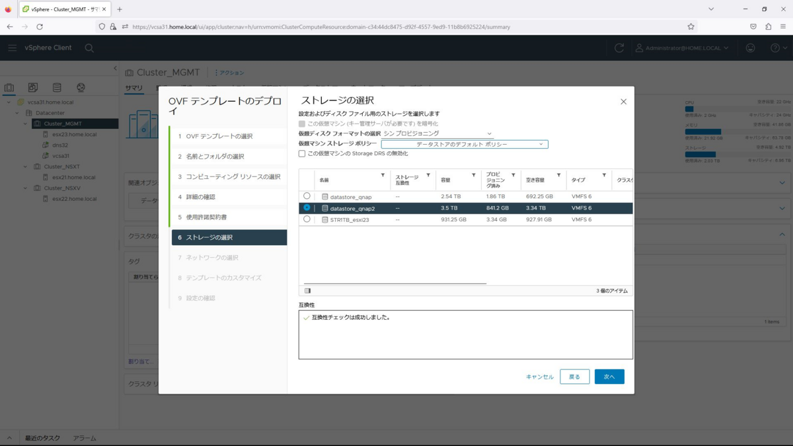Go to wizard step 3 コンピューティング リソースの選択
The image size is (793, 446).
(229, 176)
